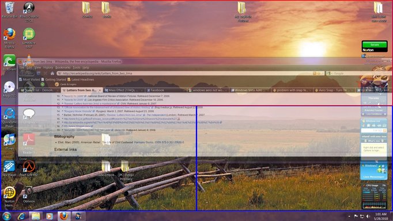Image resolution: width=393 pixels, height=221 pixels.
Task: Click the volume speaker tray icon
Action: tap(368, 216)
